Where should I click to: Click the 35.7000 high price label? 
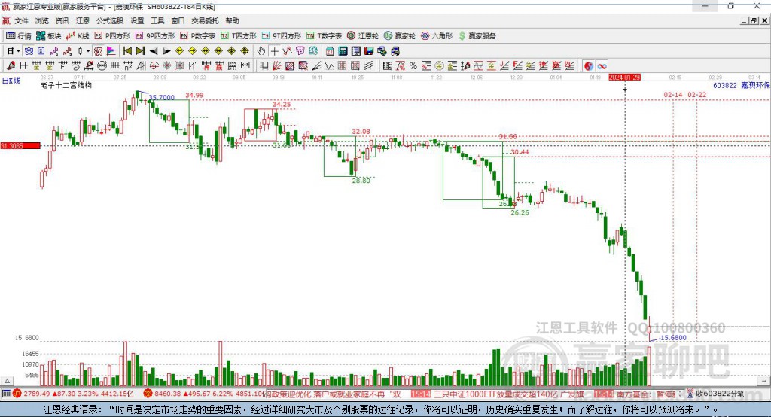click(161, 97)
